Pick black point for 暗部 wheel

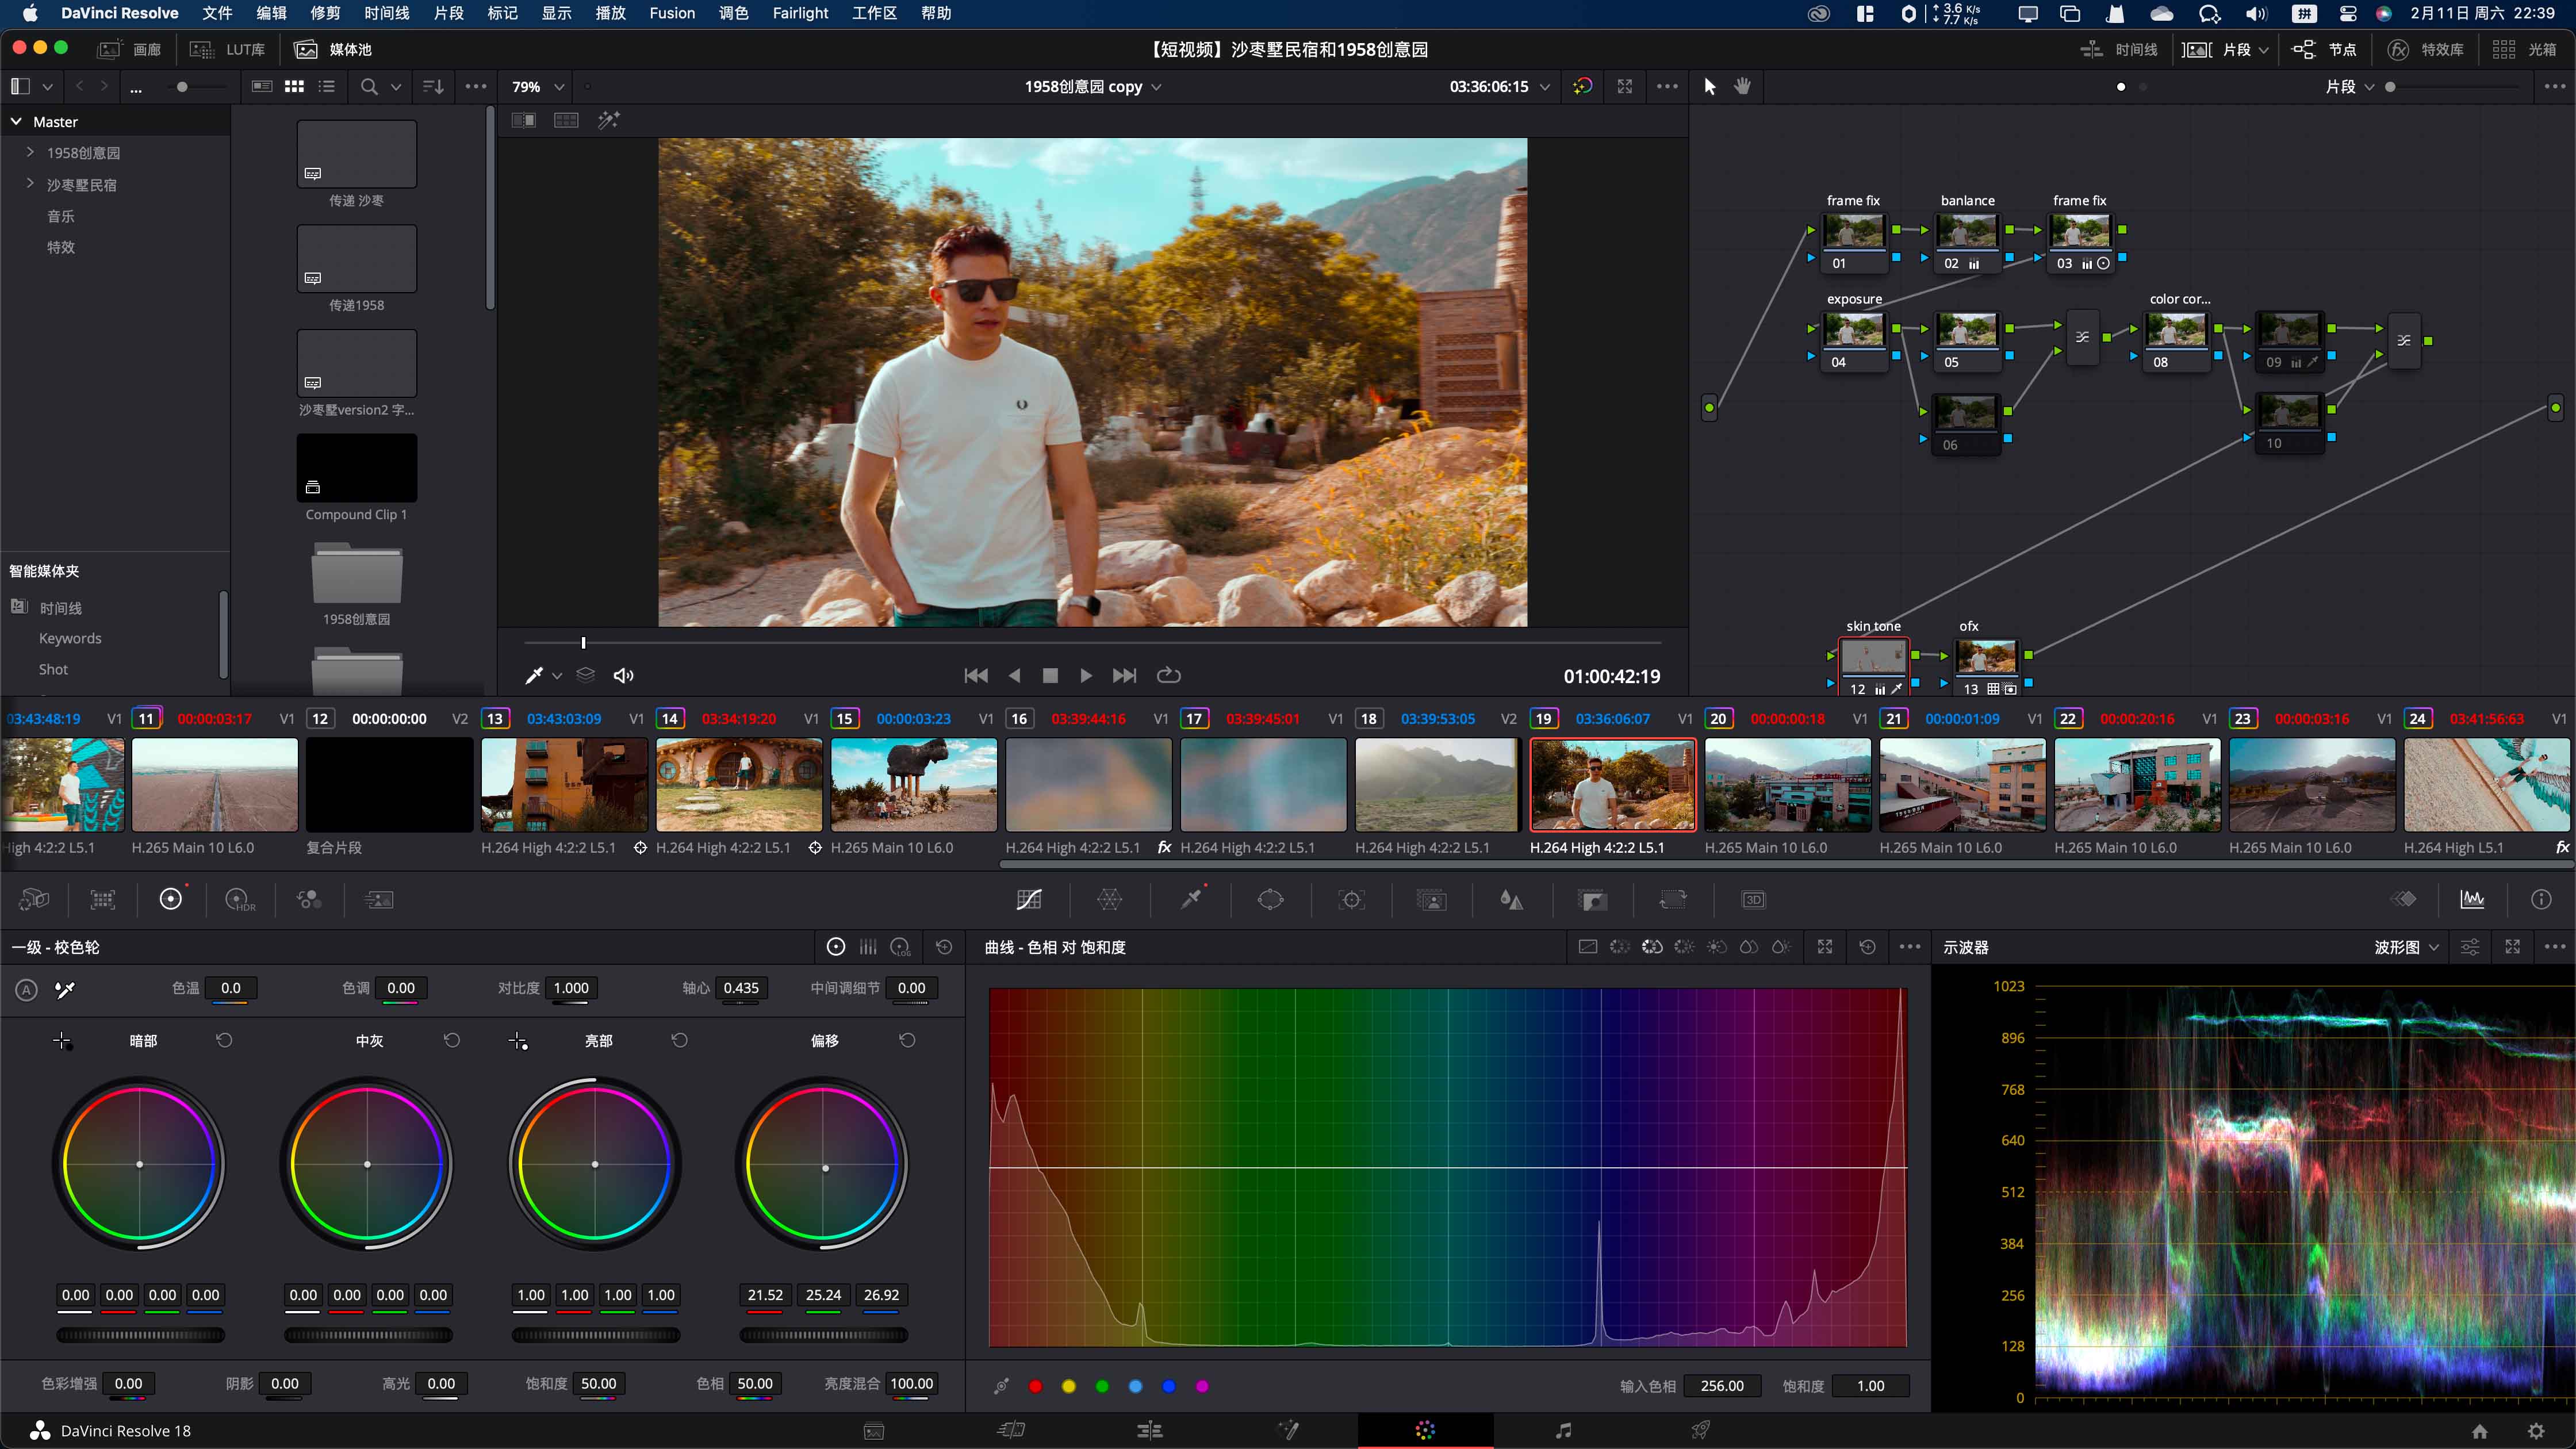(x=62, y=1041)
